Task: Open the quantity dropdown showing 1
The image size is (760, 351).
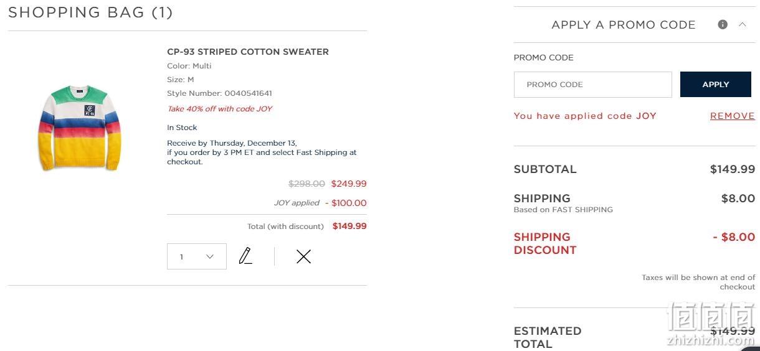Action: pyautogui.click(x=197, y=256)
